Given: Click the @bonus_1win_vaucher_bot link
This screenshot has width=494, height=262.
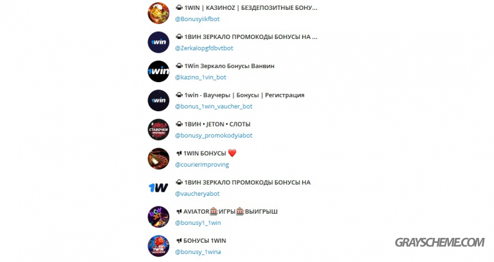Looking at the screenshot, I should pyautogui.click(x=214, y=106).
